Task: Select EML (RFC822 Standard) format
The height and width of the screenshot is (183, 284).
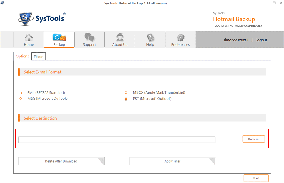Action: point(21,93)
